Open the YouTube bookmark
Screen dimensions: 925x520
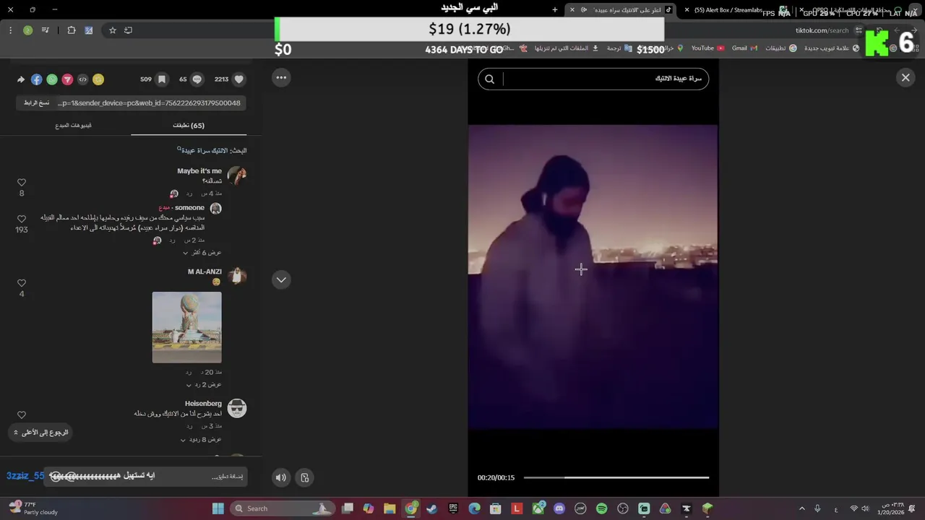(707, 48)
